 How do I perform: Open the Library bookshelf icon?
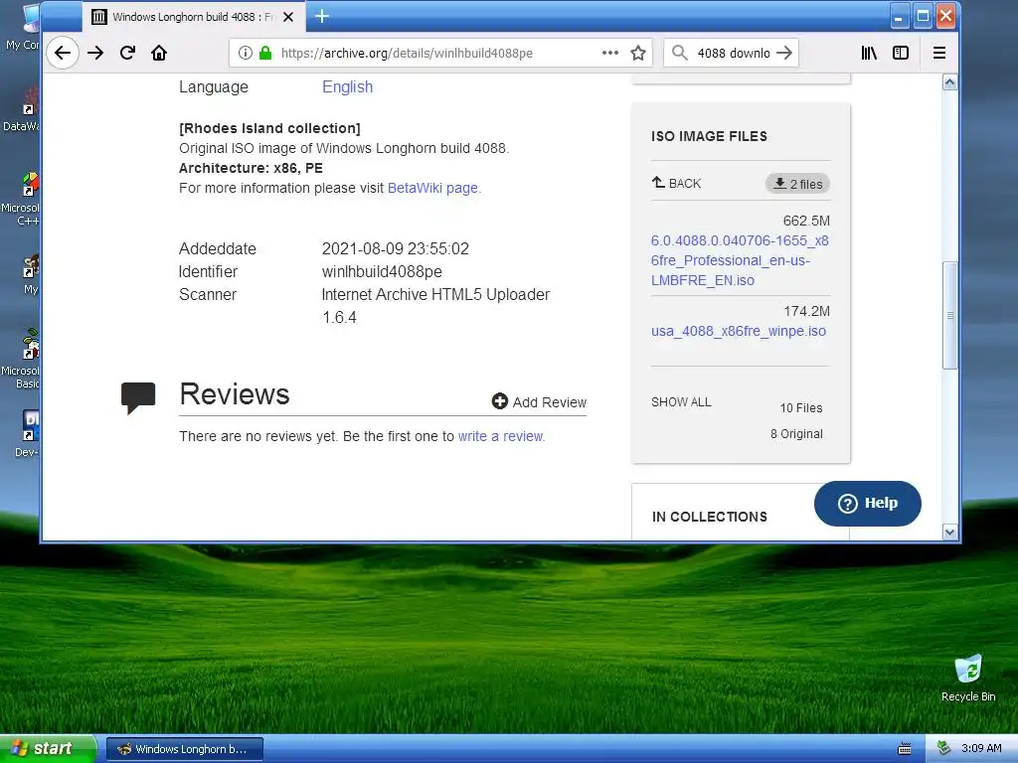point(869,53)
